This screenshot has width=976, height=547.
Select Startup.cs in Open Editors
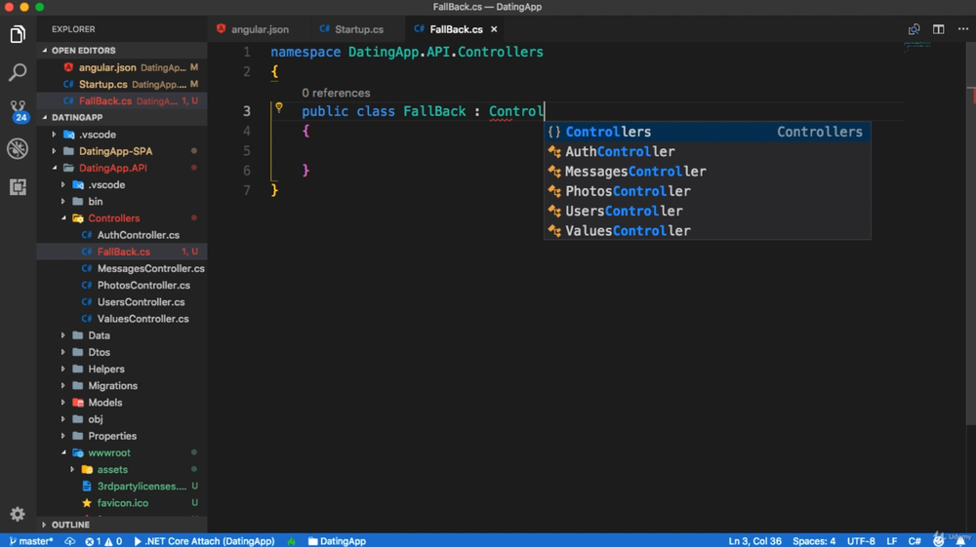122,84
